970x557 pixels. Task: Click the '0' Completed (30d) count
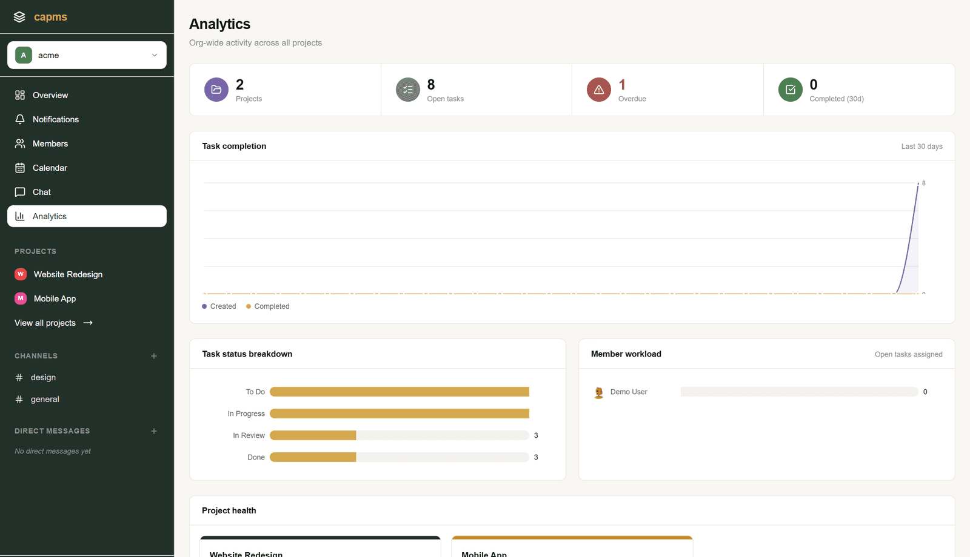[814, 84]
